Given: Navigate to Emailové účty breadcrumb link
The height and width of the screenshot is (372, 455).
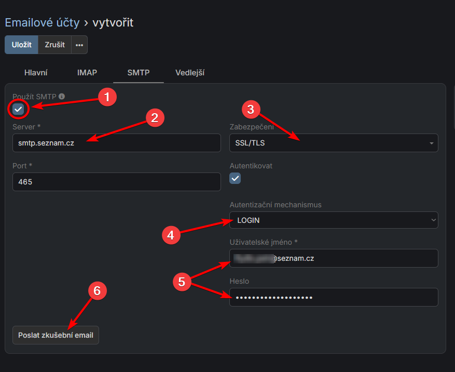Looking at the screenshot, I should (42, 22).
